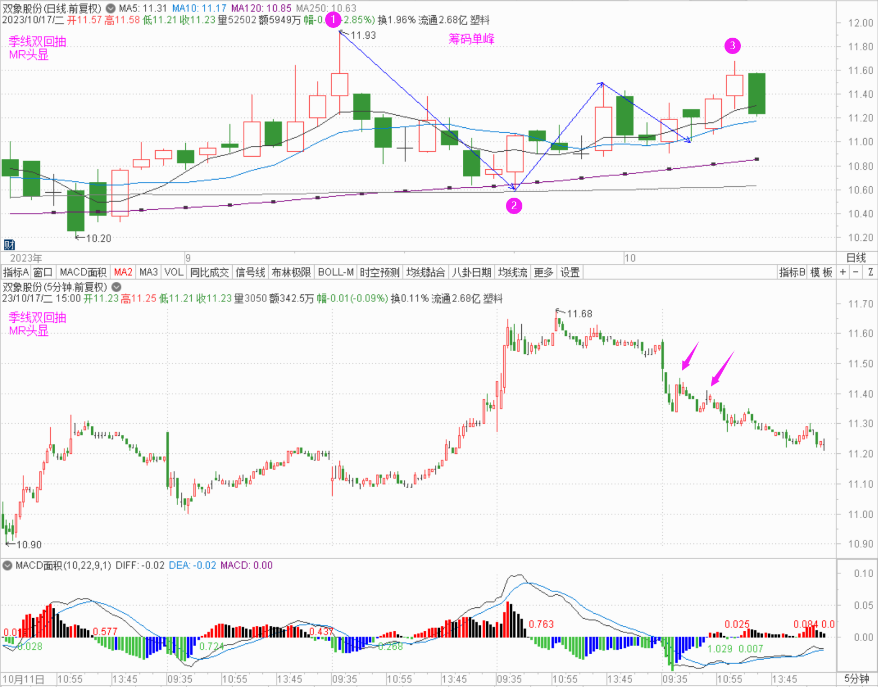878x687 pixels.
Task: Select the 指标A tab
Action: click(16, 272)
